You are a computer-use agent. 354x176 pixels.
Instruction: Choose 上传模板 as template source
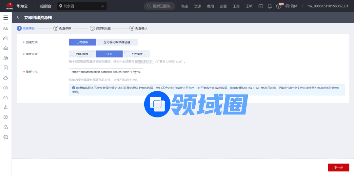[136, 54]
